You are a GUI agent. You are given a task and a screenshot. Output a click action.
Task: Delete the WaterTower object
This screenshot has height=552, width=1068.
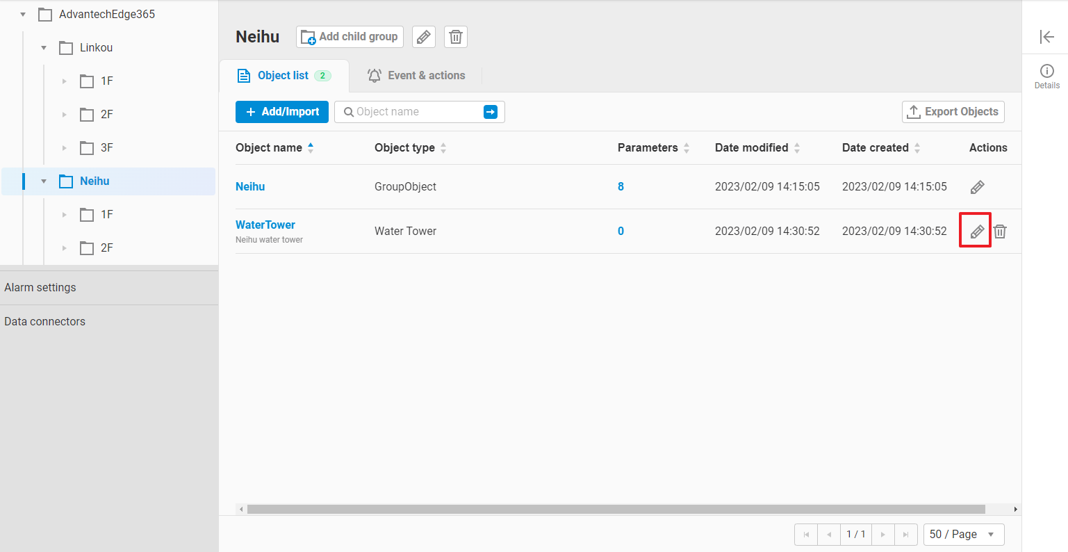[1000, 232]
